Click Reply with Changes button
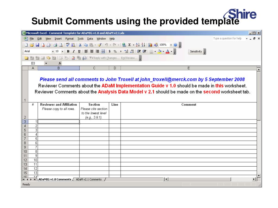 (x=105, y=58)
